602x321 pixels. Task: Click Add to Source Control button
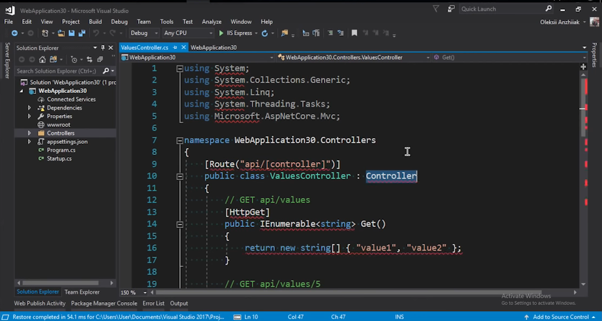pos(560,317)
